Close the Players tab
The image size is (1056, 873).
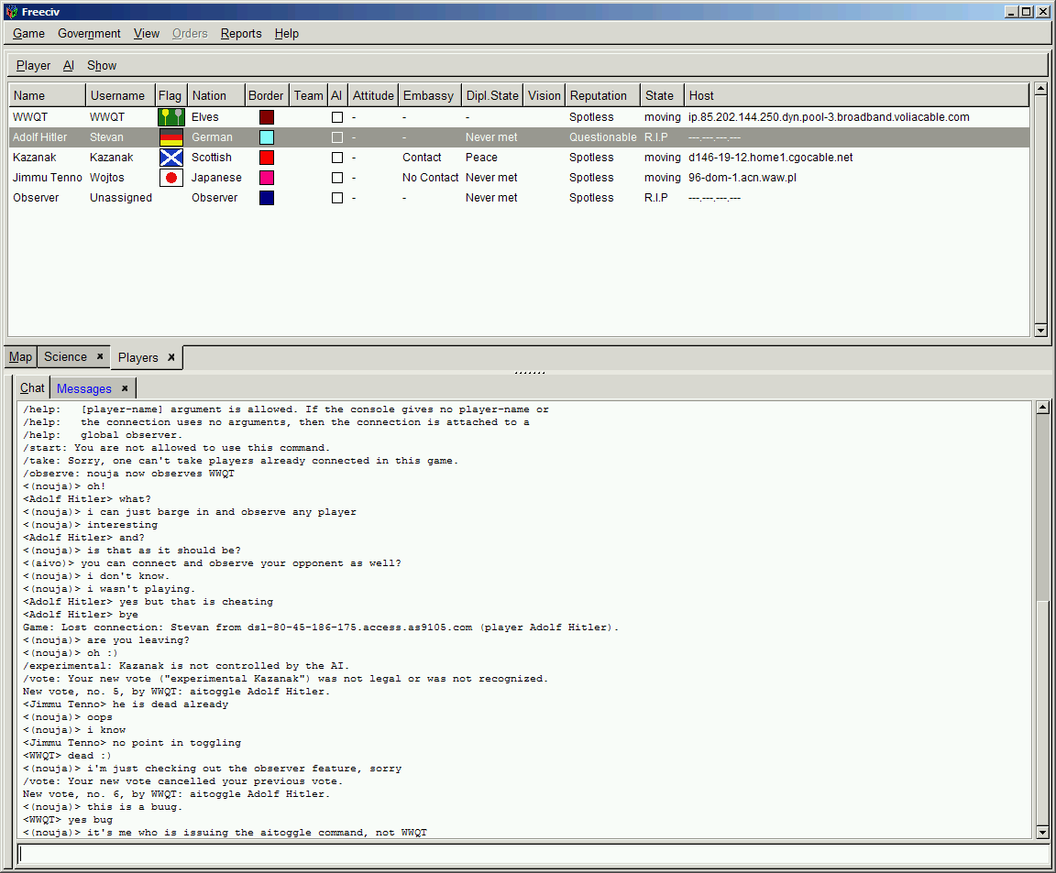click(171, 357)
